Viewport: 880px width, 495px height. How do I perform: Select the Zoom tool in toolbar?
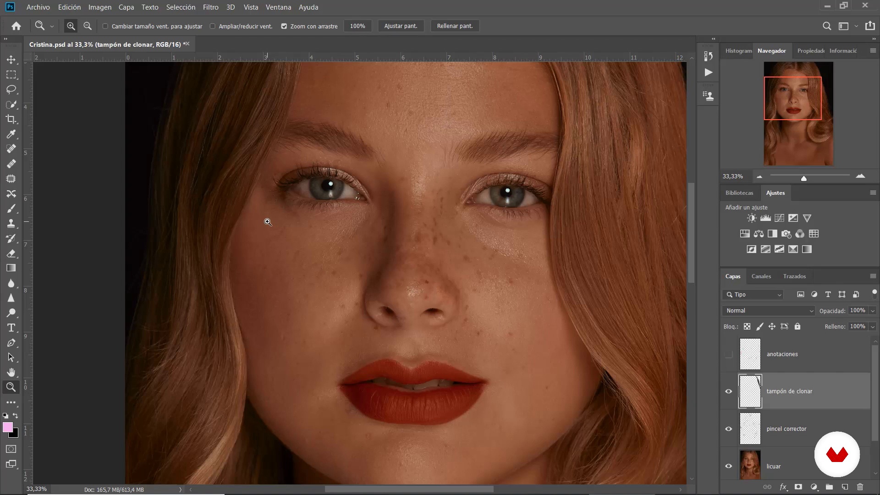[11, 387]
